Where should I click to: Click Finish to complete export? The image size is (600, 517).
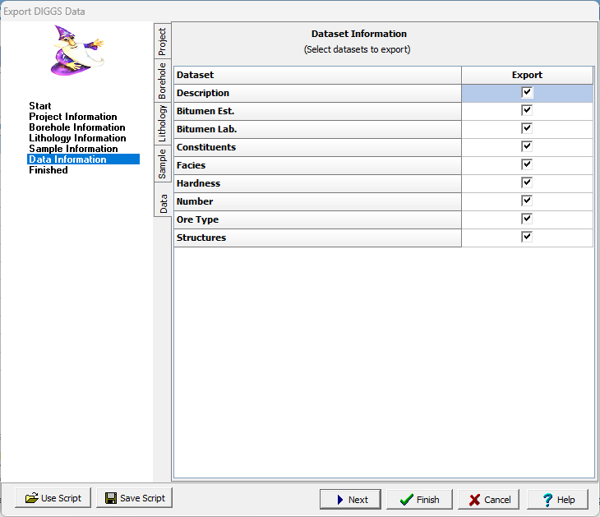419,499
